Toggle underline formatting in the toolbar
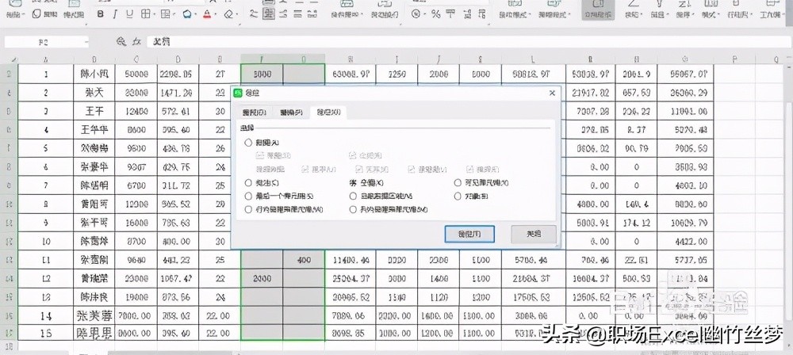Viewport: 793px width, 355px height. [129, 14]
